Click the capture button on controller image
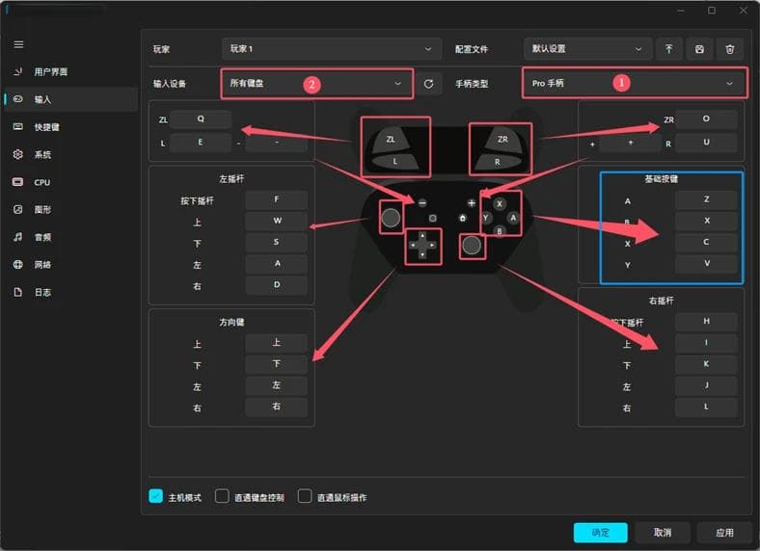 coord(433,218)
